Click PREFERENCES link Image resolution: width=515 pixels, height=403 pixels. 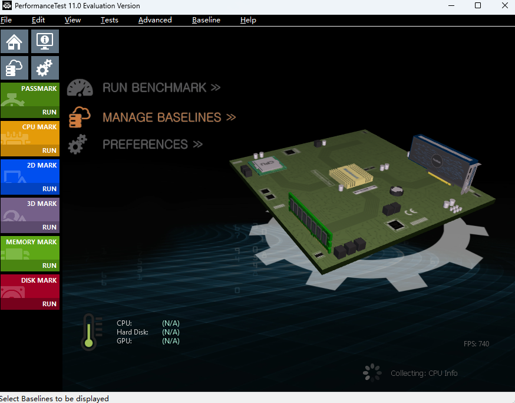click(153, 145)
